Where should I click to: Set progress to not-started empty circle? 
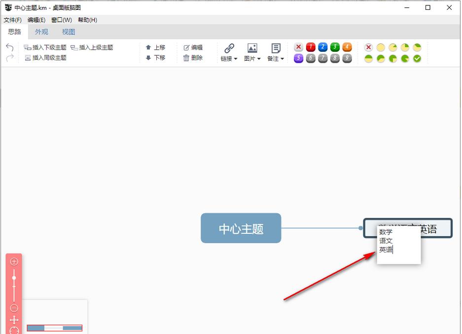click(381, 47)
